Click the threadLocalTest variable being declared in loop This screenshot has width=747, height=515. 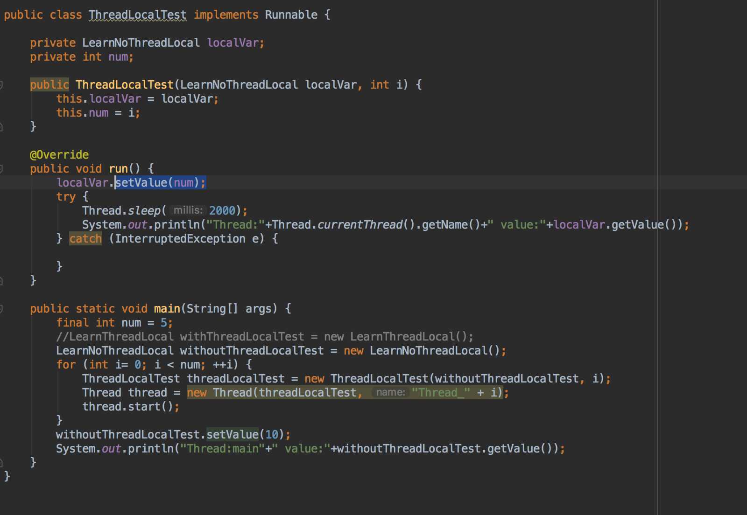236,379
